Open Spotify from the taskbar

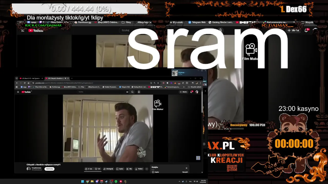[x=116, y=181]
